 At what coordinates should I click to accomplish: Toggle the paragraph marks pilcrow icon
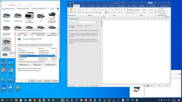(x=125, y=9)
